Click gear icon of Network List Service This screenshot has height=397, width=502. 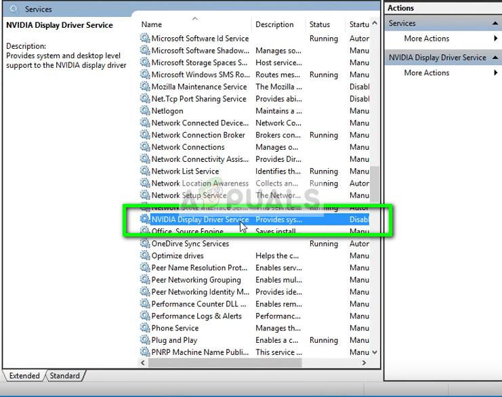pos(145,171)
